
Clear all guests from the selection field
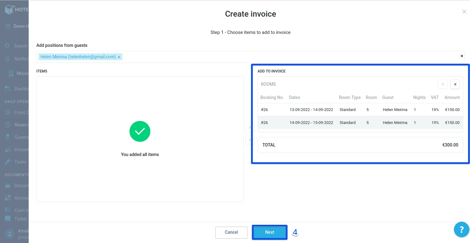[x=462, y=56]
